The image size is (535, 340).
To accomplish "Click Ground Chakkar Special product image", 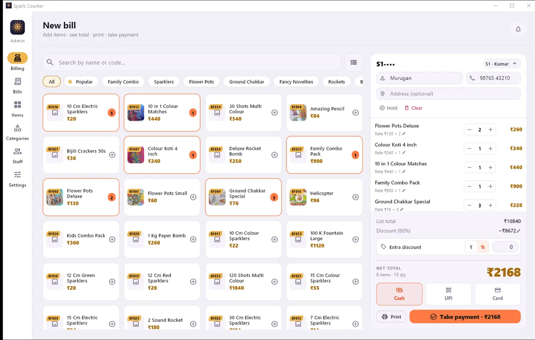I will coord(217,197).
